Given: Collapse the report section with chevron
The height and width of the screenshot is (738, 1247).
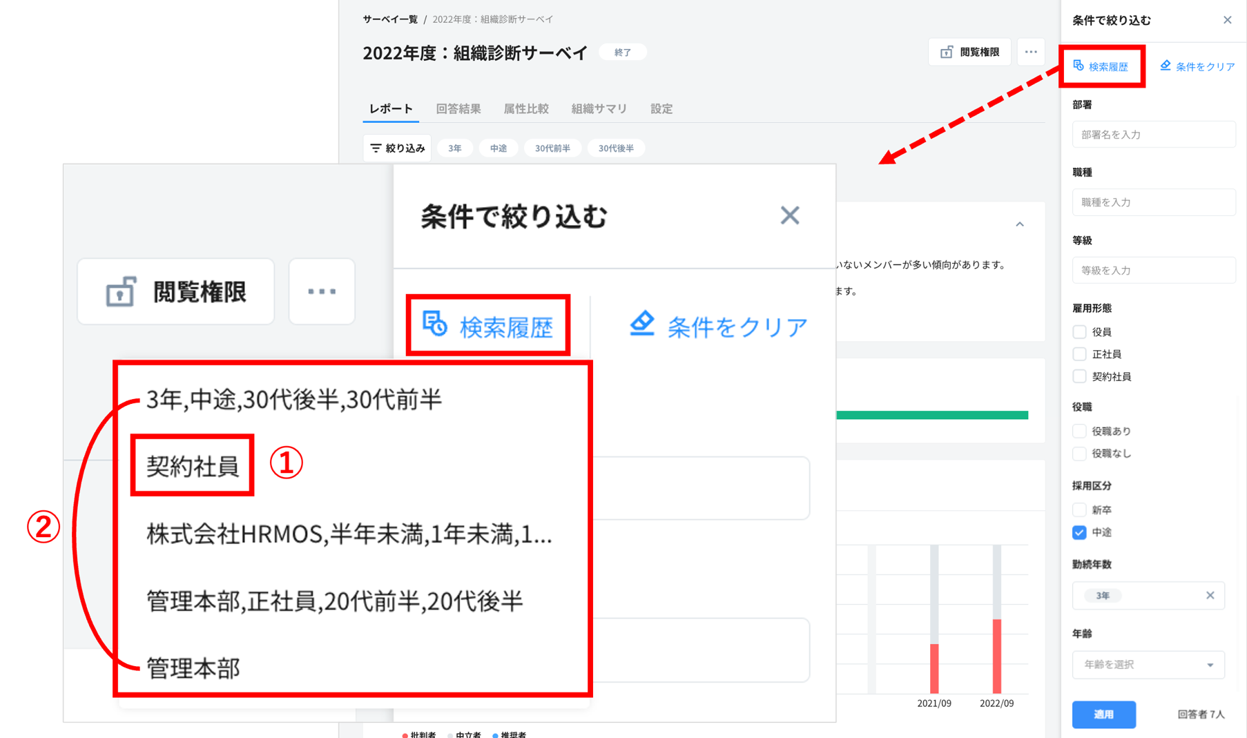Looking at the screenshot, I should 1019,224.
